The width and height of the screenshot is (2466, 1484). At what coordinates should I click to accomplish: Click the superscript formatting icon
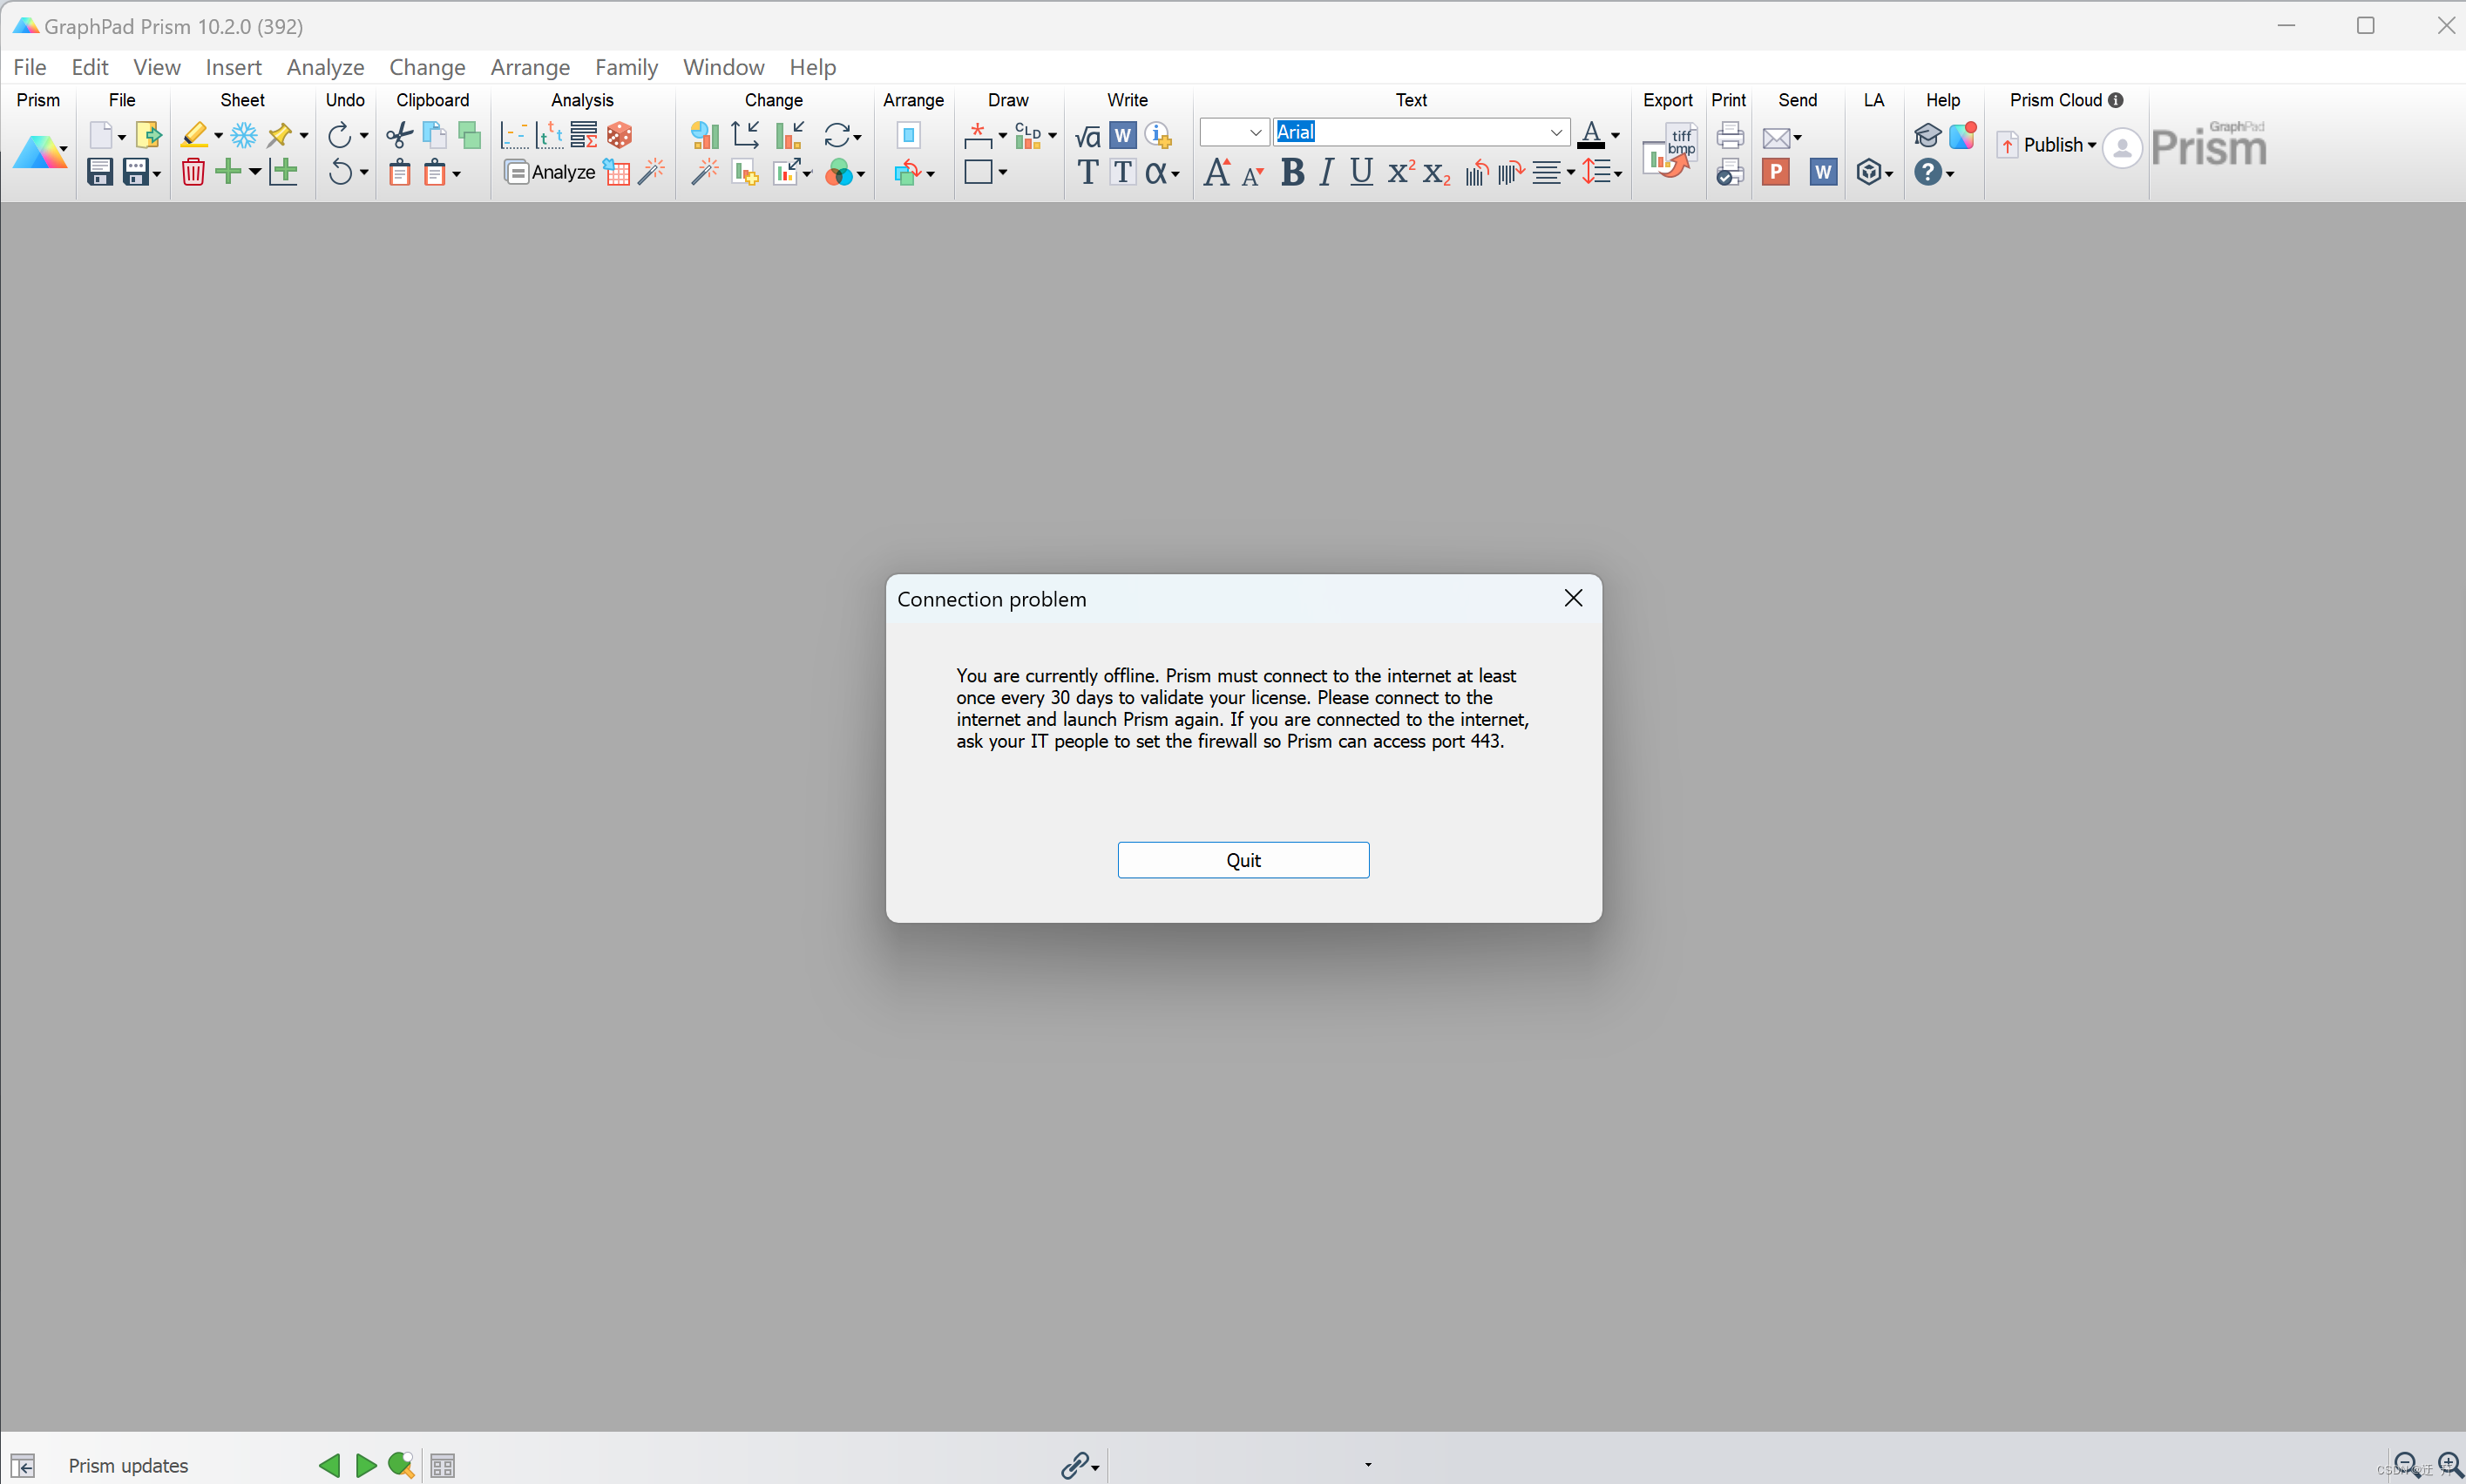(1399, 171)
